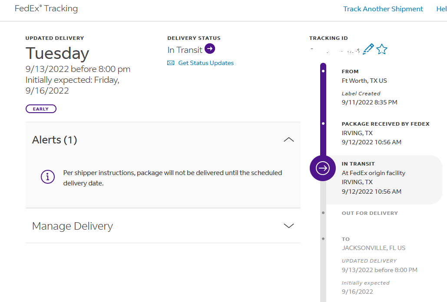
Task: Collapse the Alerts section chevron
Action: point(288,140)
